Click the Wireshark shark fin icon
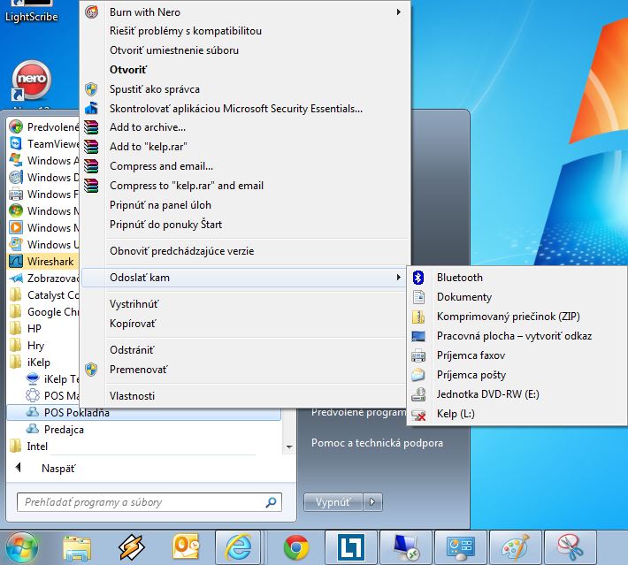Screen dimensions: 628x565 pyautogui.click(x=15, y=261)
